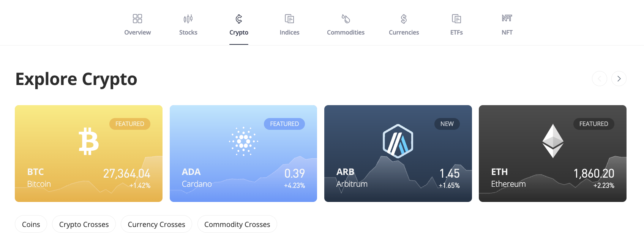Click the Bitcoin name label
Viewport: 644px width, 249px height.
(x=39, y=184)
